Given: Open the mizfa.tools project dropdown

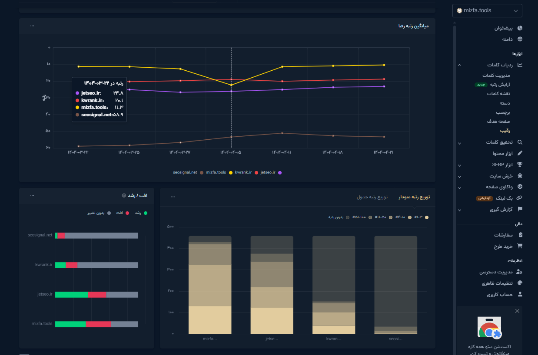Looking at the screenshot, I should pos(487,10).
